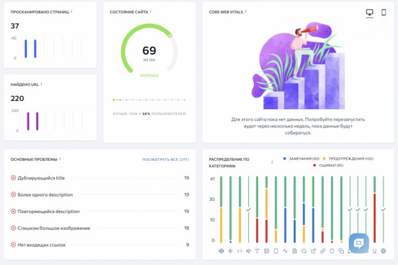Open the external link category icon
Image resolution: width=398 pixels, height=265 pixels.
(x=313, y=251)
